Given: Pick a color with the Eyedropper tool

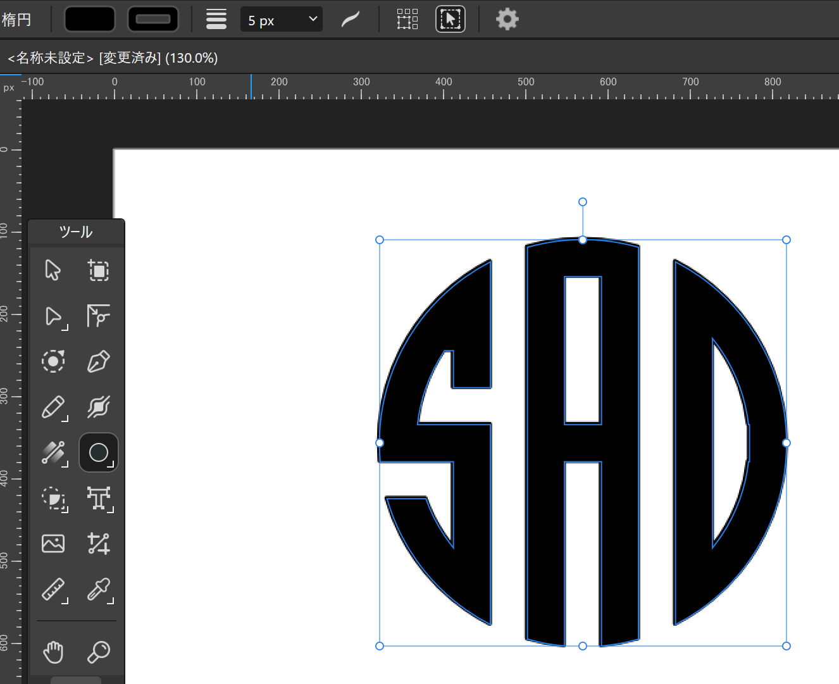Looking at the screenshot, I should click(x=98, y=590).
